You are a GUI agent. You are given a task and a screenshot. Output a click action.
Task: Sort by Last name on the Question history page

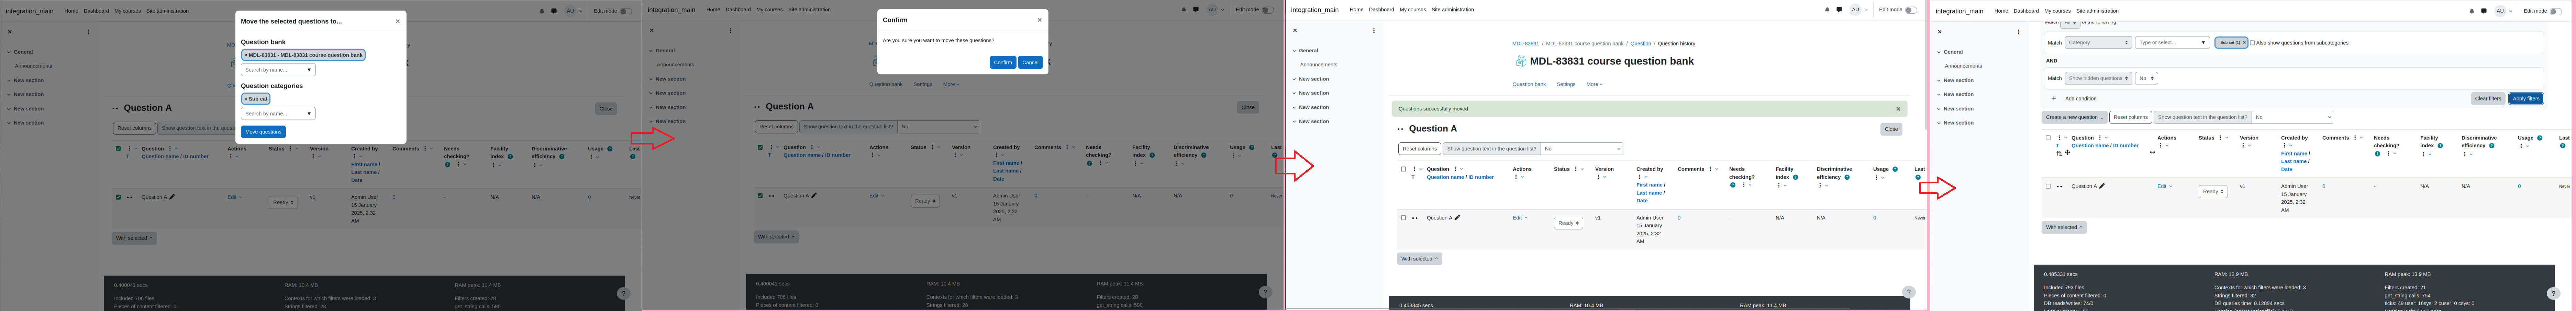(x=1649, y=193)
